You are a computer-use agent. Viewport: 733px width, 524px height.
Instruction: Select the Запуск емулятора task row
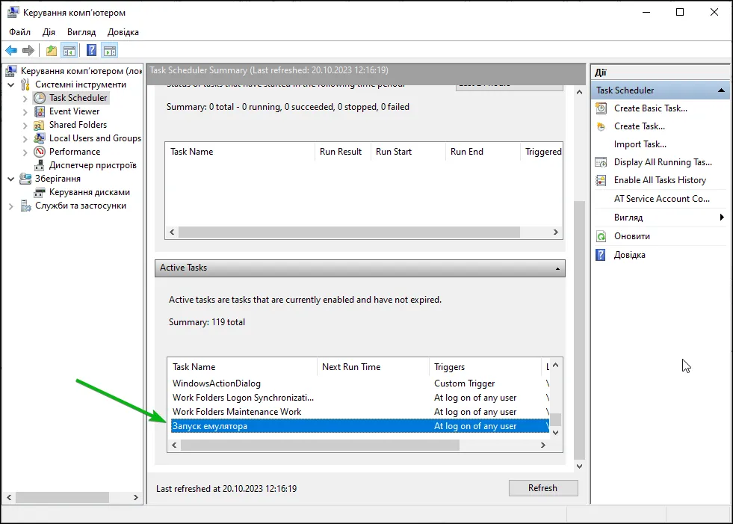point(360,426)
